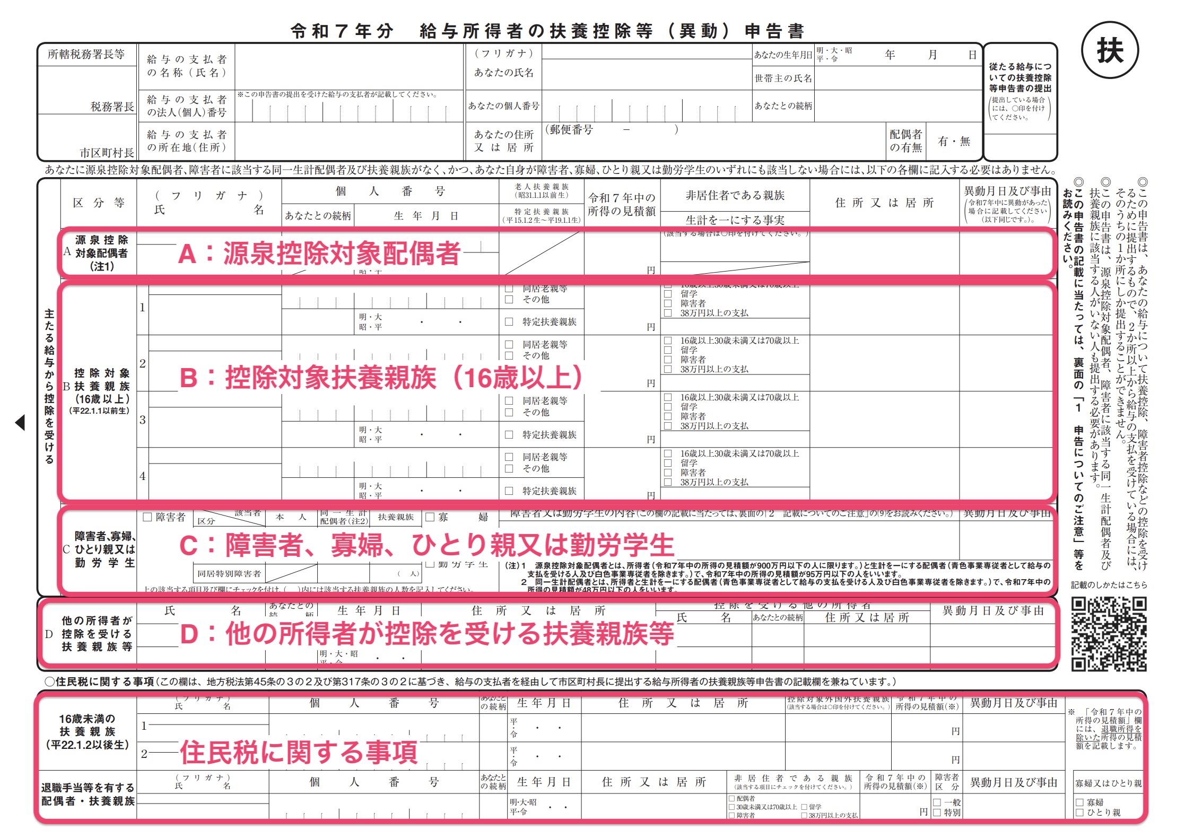Click the circled 扶 form symbol
1185x838 pixels.
[1110, 51]
